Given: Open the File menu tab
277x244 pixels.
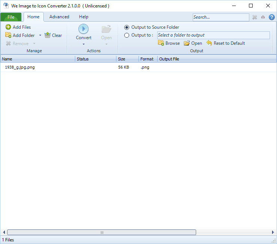Looking at the screenshot, I should tap(11, 17).
